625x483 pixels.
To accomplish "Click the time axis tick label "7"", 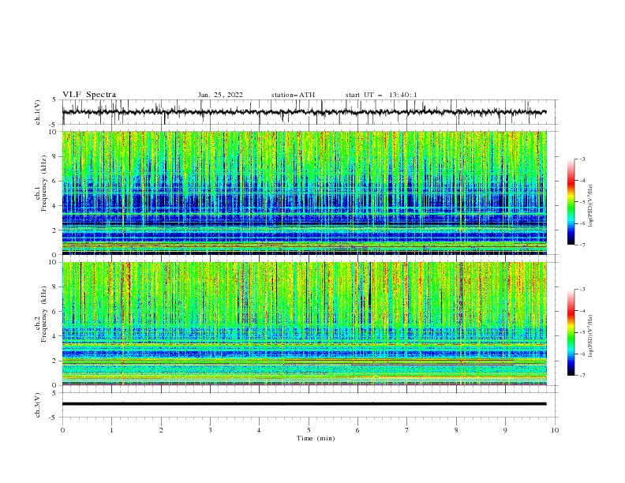I will coord(407,430).
